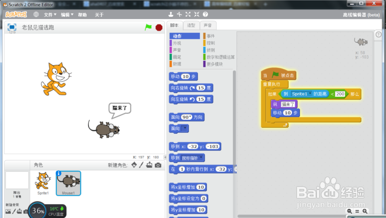The height and width of the screenshot is (218, 386).
Task: Choose backdrop from library icon
Action: coord(8,211)
